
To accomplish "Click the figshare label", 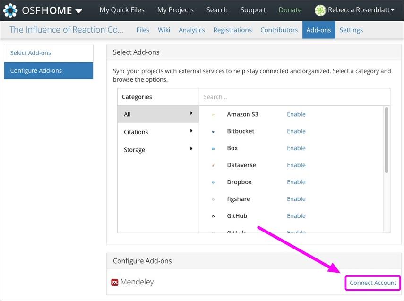I will point(238,199).
